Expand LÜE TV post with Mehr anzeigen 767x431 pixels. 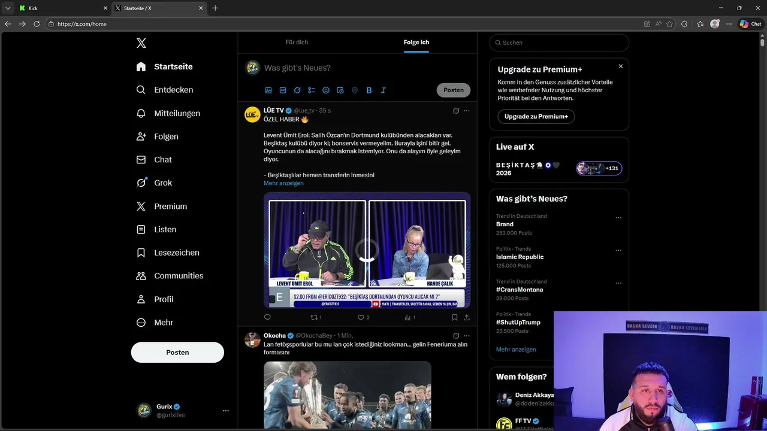click(283, 183)
